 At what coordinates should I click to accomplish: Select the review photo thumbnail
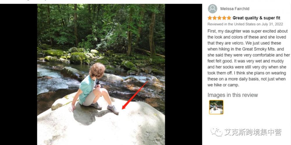point(216,107)
